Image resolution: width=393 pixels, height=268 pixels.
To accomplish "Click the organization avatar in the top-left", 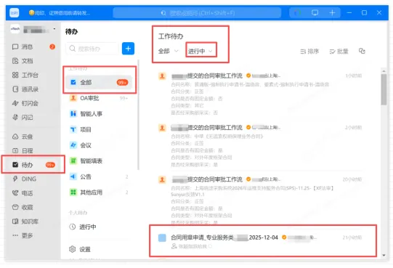I will click(x=15, y=29).
